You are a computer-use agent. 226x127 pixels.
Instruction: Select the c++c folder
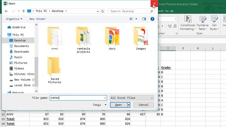click(x=55, y=38)
